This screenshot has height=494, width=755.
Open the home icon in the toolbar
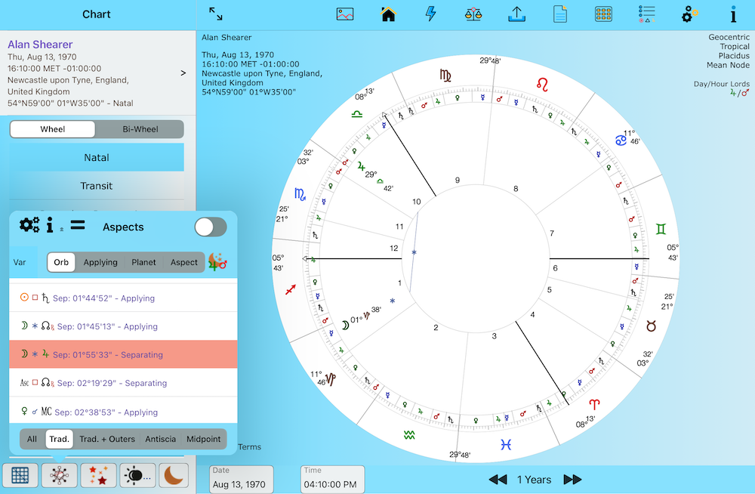click(388, 14)
